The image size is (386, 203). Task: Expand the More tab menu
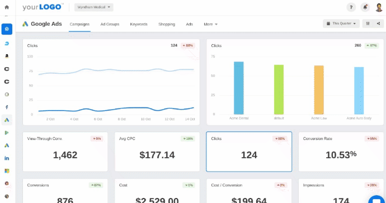coord(210,24)
